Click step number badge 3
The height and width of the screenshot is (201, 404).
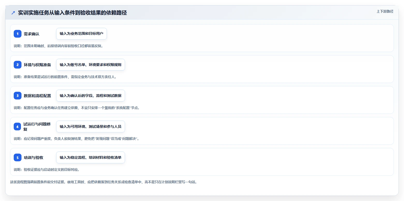(x=18, y=96)
